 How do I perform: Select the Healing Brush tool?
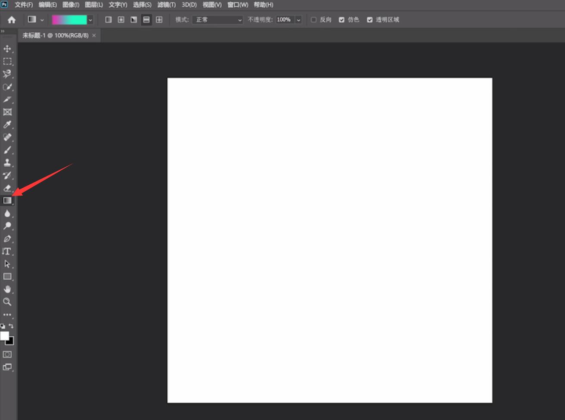point(7,137)
